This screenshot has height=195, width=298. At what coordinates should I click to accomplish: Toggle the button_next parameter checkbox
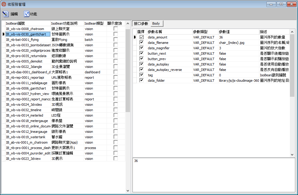click(141, 53)
